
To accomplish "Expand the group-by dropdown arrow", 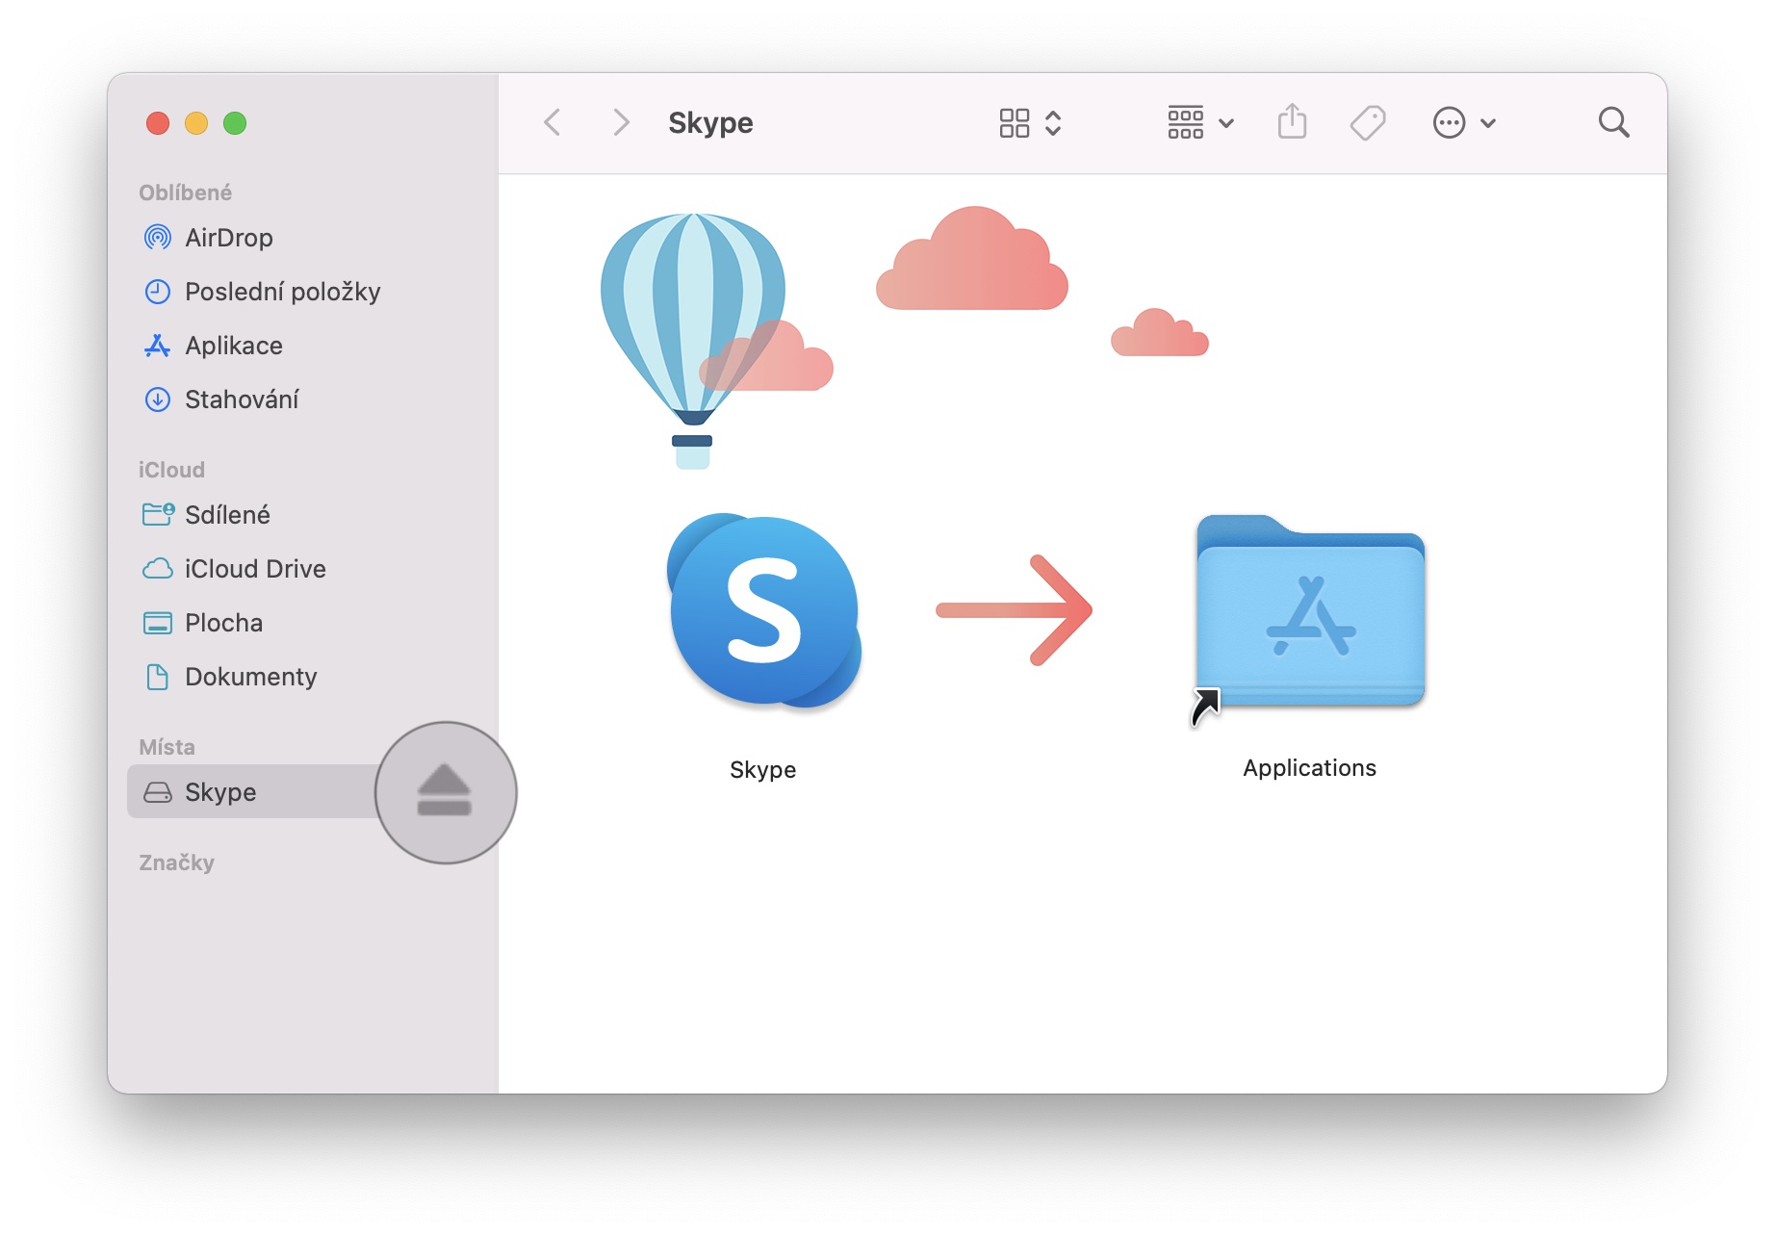I will tap(1226, 123).
